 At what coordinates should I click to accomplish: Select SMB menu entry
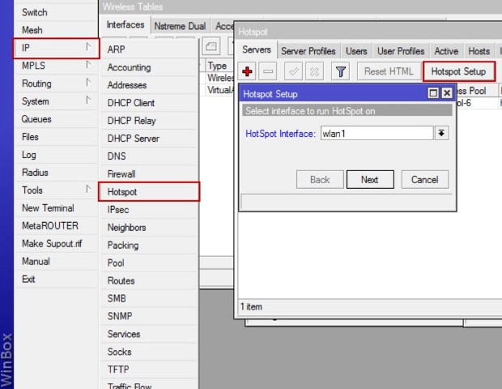point(149,298)
